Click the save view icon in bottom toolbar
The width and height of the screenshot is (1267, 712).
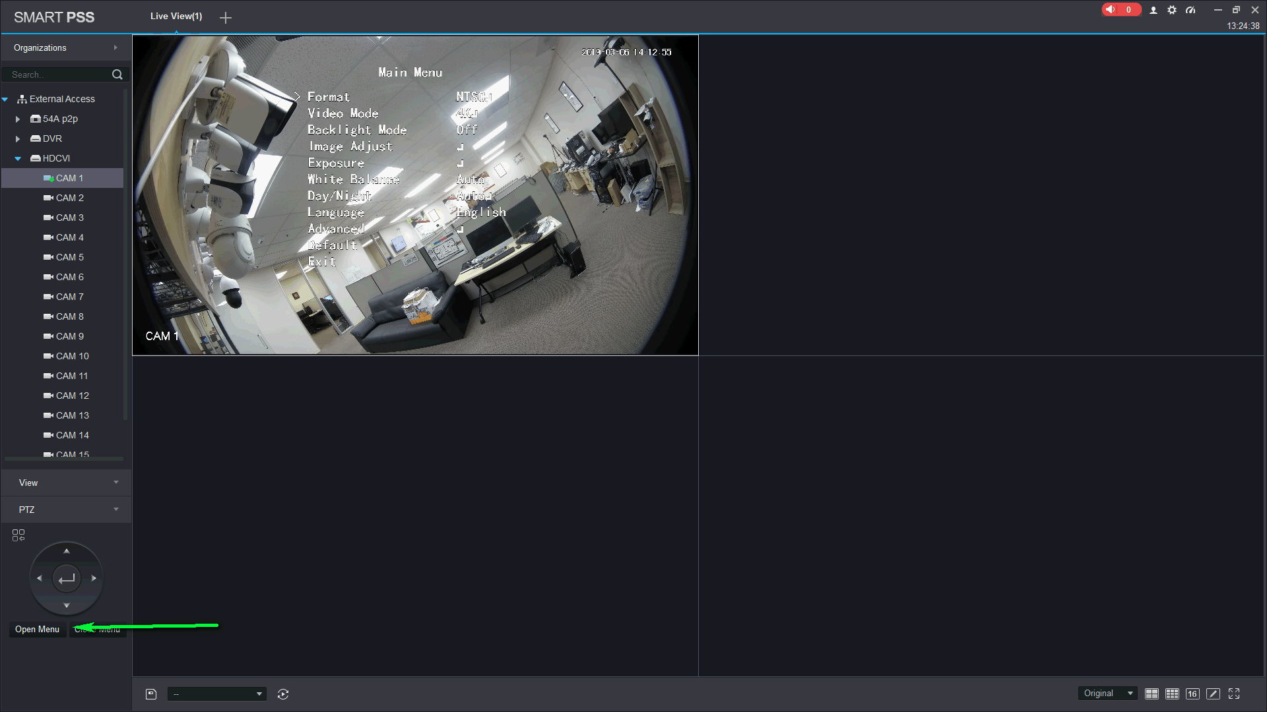[x=151, y=694]
